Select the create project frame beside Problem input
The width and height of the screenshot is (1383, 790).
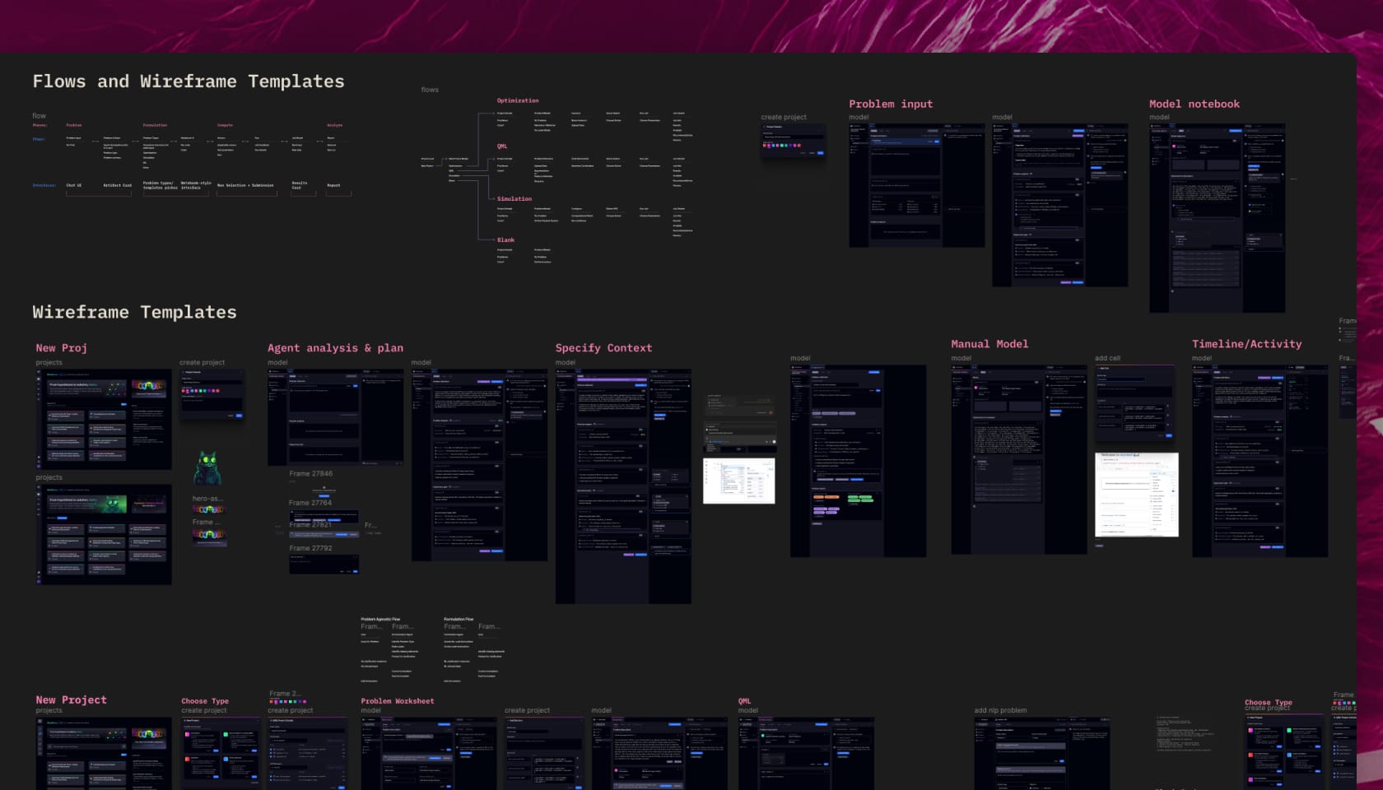pyautogui.click(x=793, y=141)
